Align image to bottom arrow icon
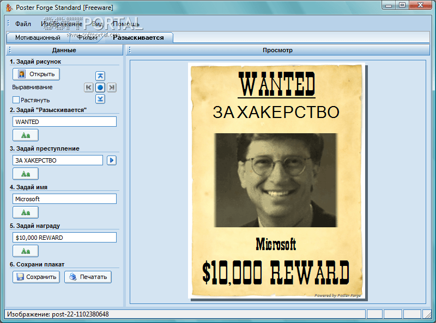 pyautogui.click(x=100, y=99)
